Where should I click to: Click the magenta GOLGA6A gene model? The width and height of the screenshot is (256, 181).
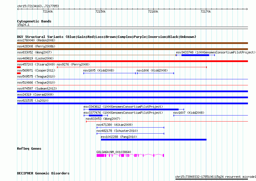pyautogui.click(x=130, y=155)
